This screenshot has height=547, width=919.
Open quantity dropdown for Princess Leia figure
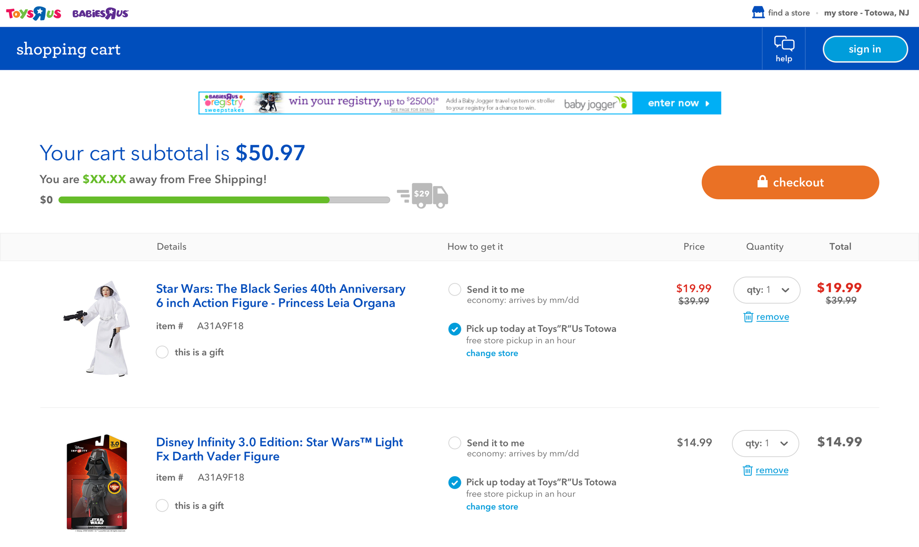point(766,290)
